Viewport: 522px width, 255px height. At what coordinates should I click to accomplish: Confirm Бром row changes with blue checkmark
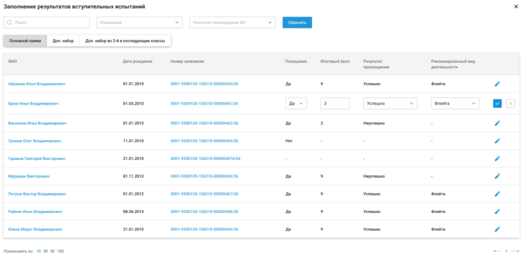click(498, 103)
